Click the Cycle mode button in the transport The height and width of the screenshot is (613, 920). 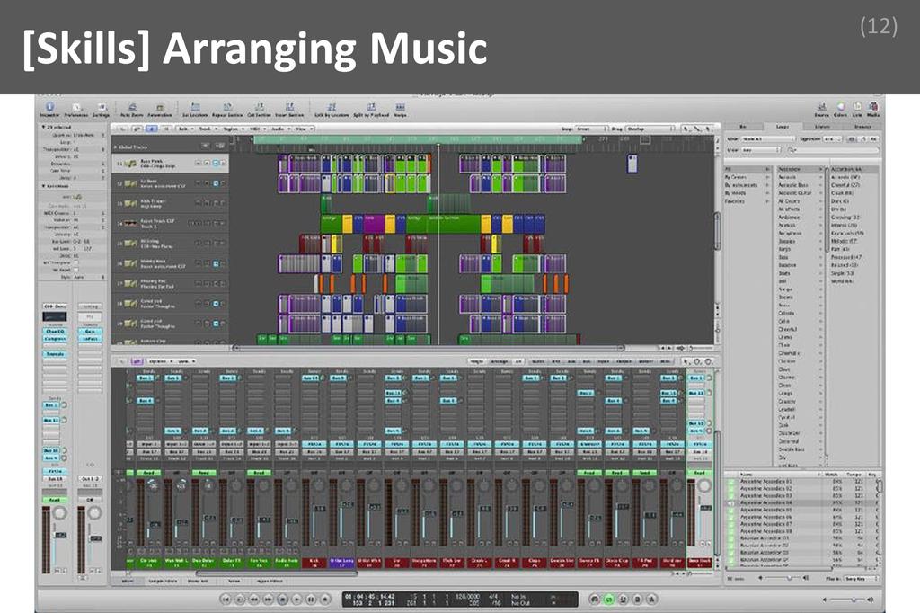point(609,599)
